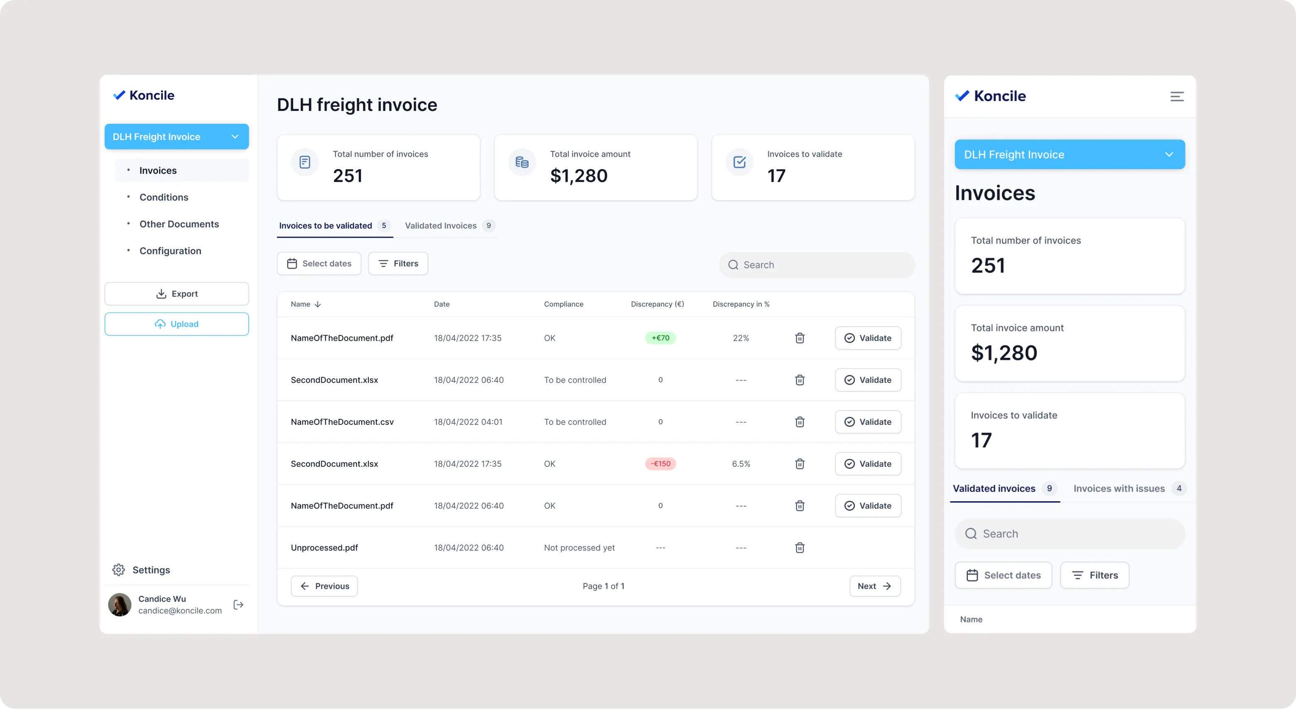1296x709 pixels.
Task: Click the Date column header
Action: 442,304
